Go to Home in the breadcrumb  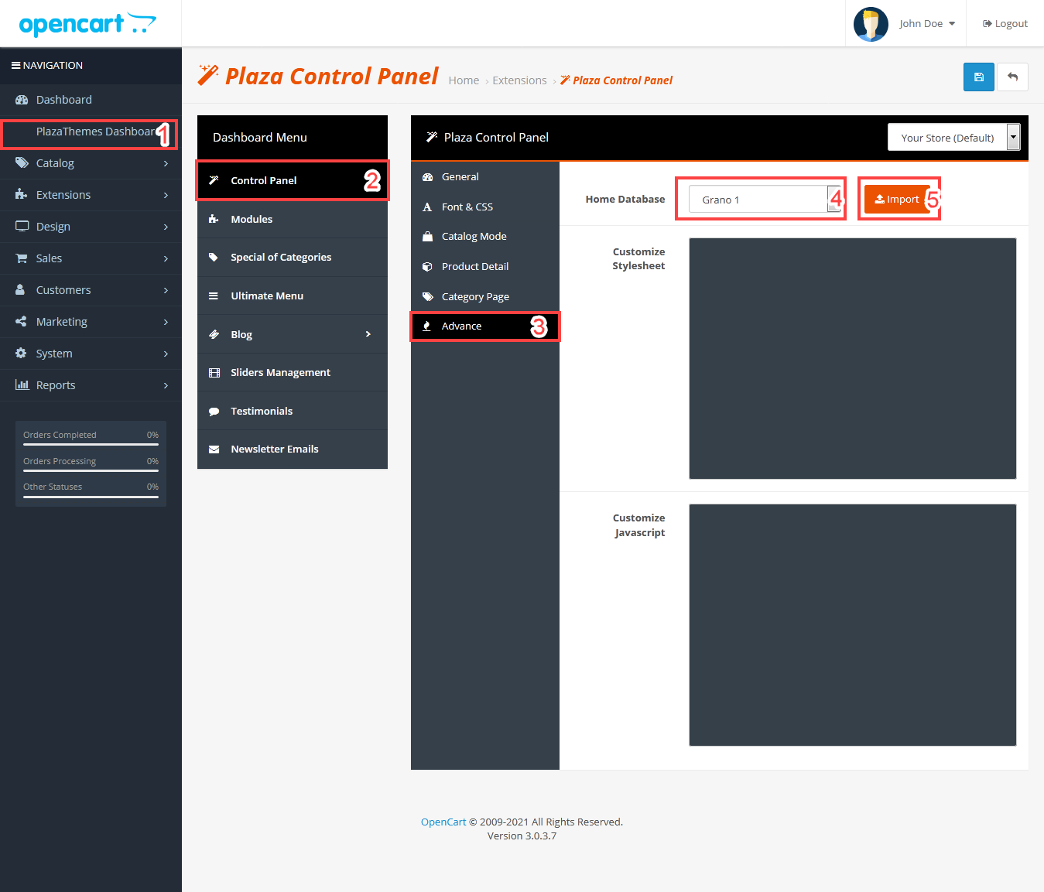pyautogui.click(x=464, y=80)
